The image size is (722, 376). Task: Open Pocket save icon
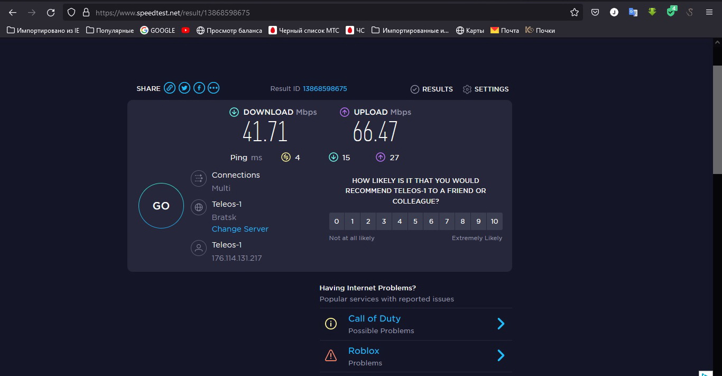[595, 12]
